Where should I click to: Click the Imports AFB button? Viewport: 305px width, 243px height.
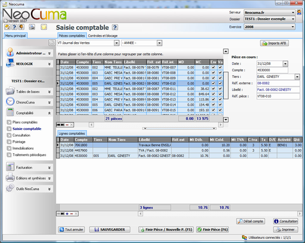pyautogui.click(x=275, y=43)
